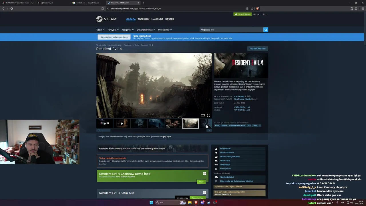Play the second trailer thumbnail
The image size is (366, 206).
(x=122, y=124)
